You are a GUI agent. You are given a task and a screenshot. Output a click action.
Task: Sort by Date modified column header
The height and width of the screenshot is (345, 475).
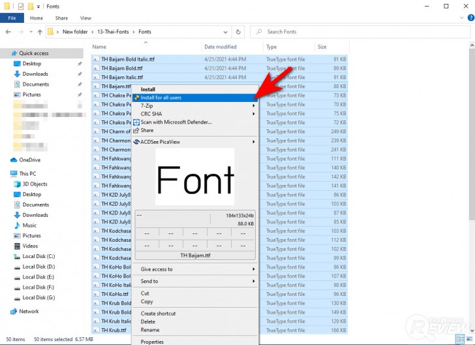[x=232, y=47]
